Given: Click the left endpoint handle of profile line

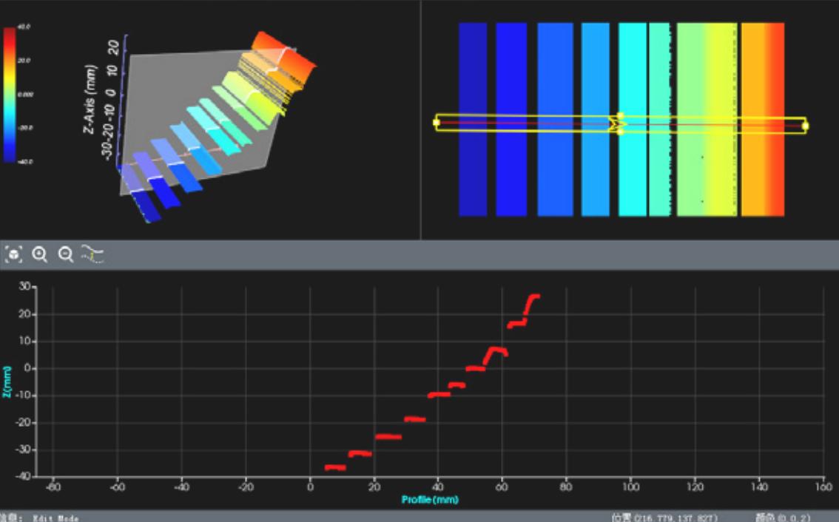Looking at the screenshot, I should [437, 123].
